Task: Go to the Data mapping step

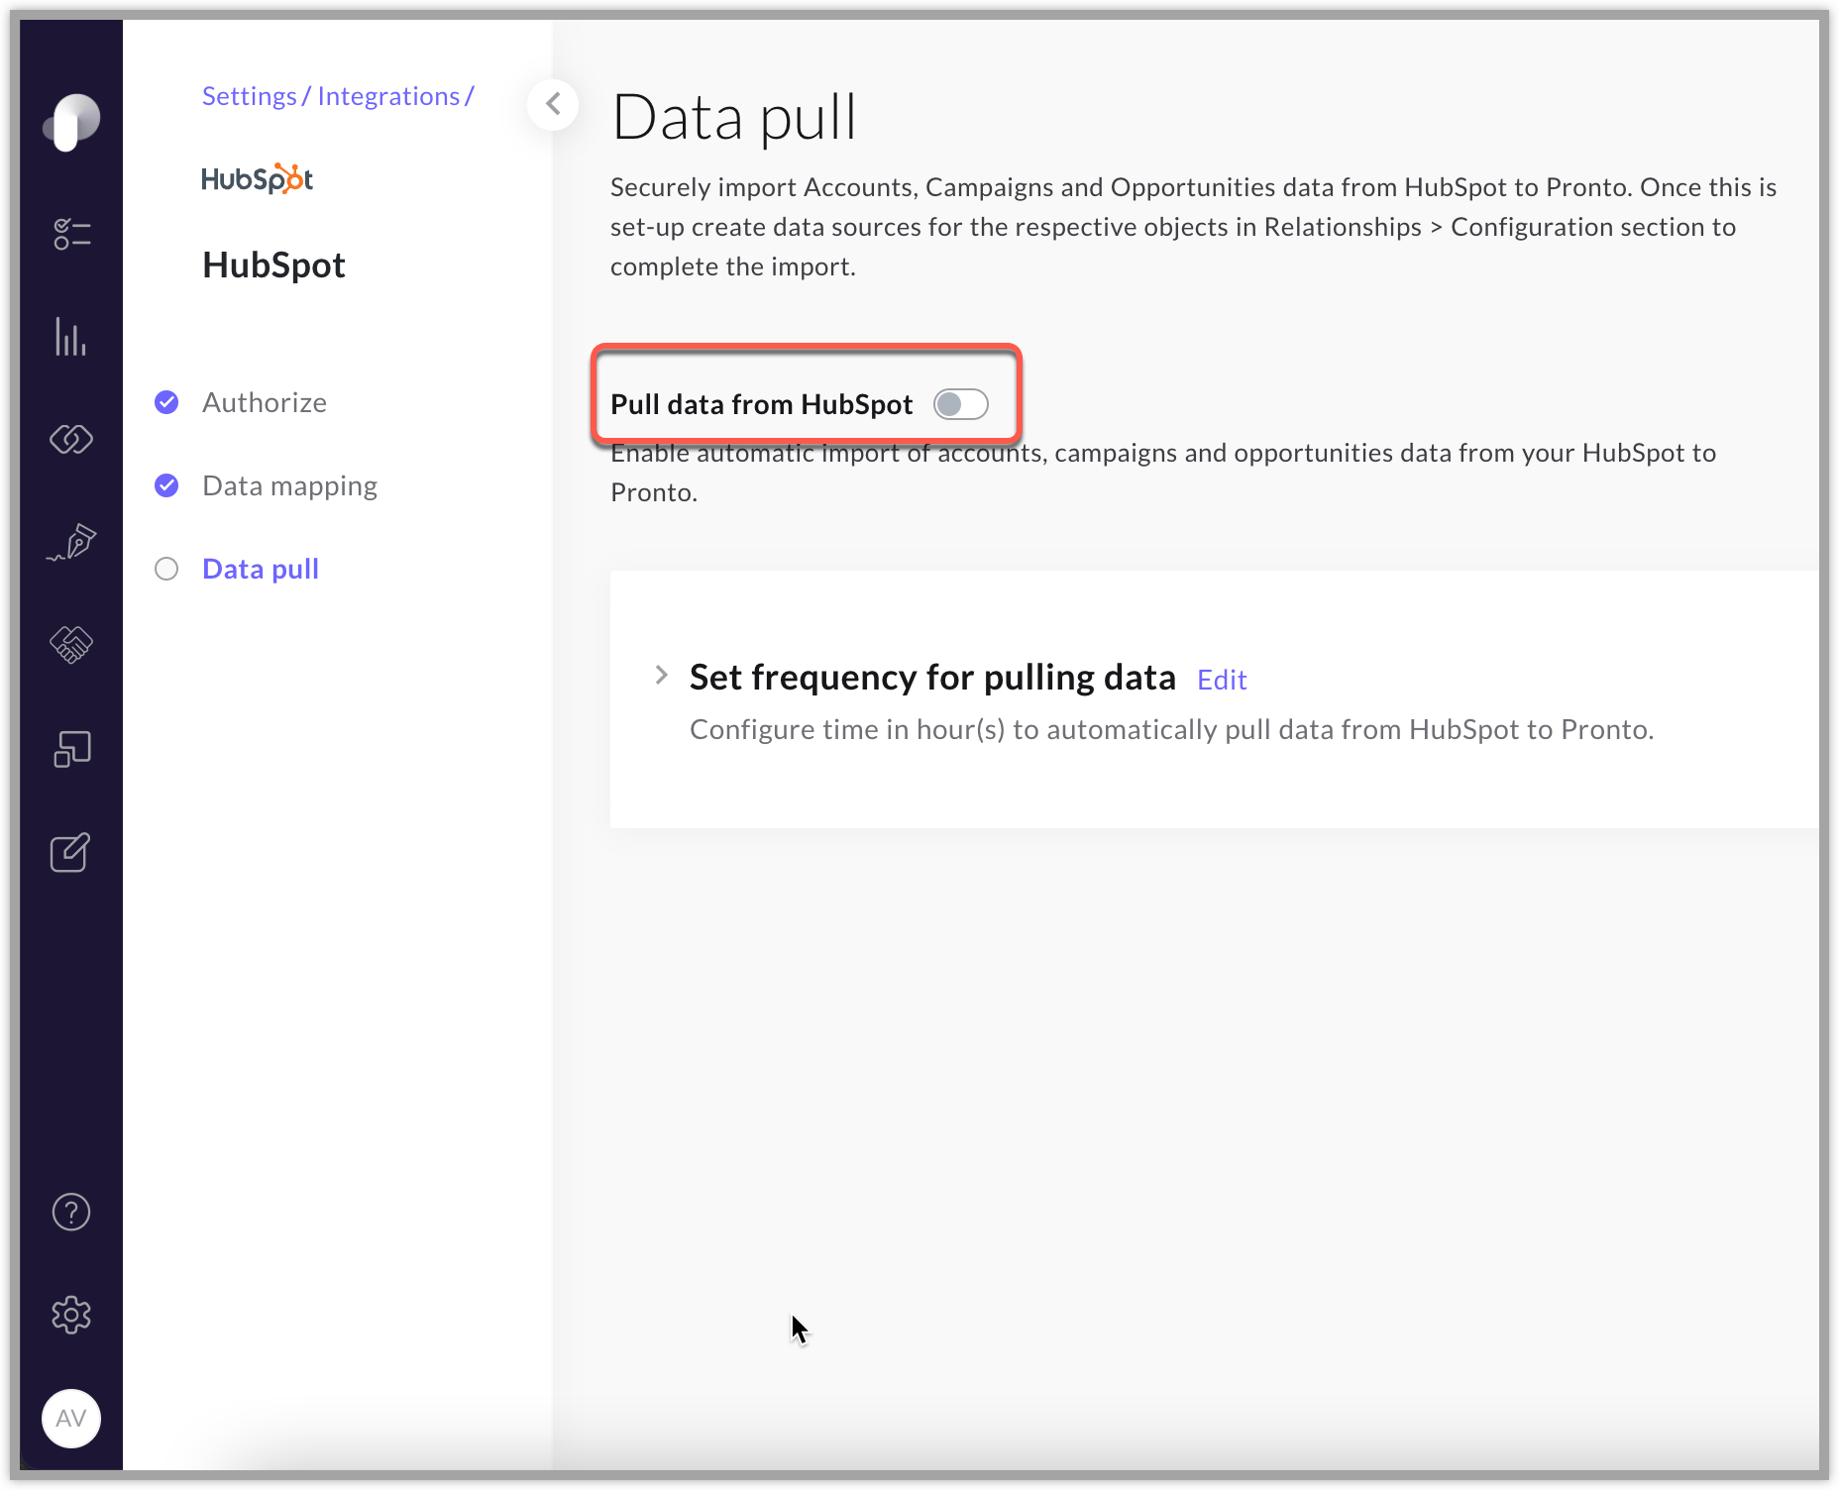Action: pos(289,485)
